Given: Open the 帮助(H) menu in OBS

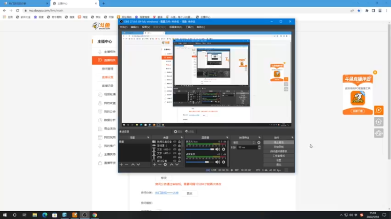Looking at the screenshot, I should pos(201,27).
